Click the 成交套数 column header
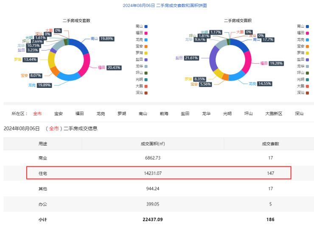This screenshot has height=225, width=314. pos(271,144)
